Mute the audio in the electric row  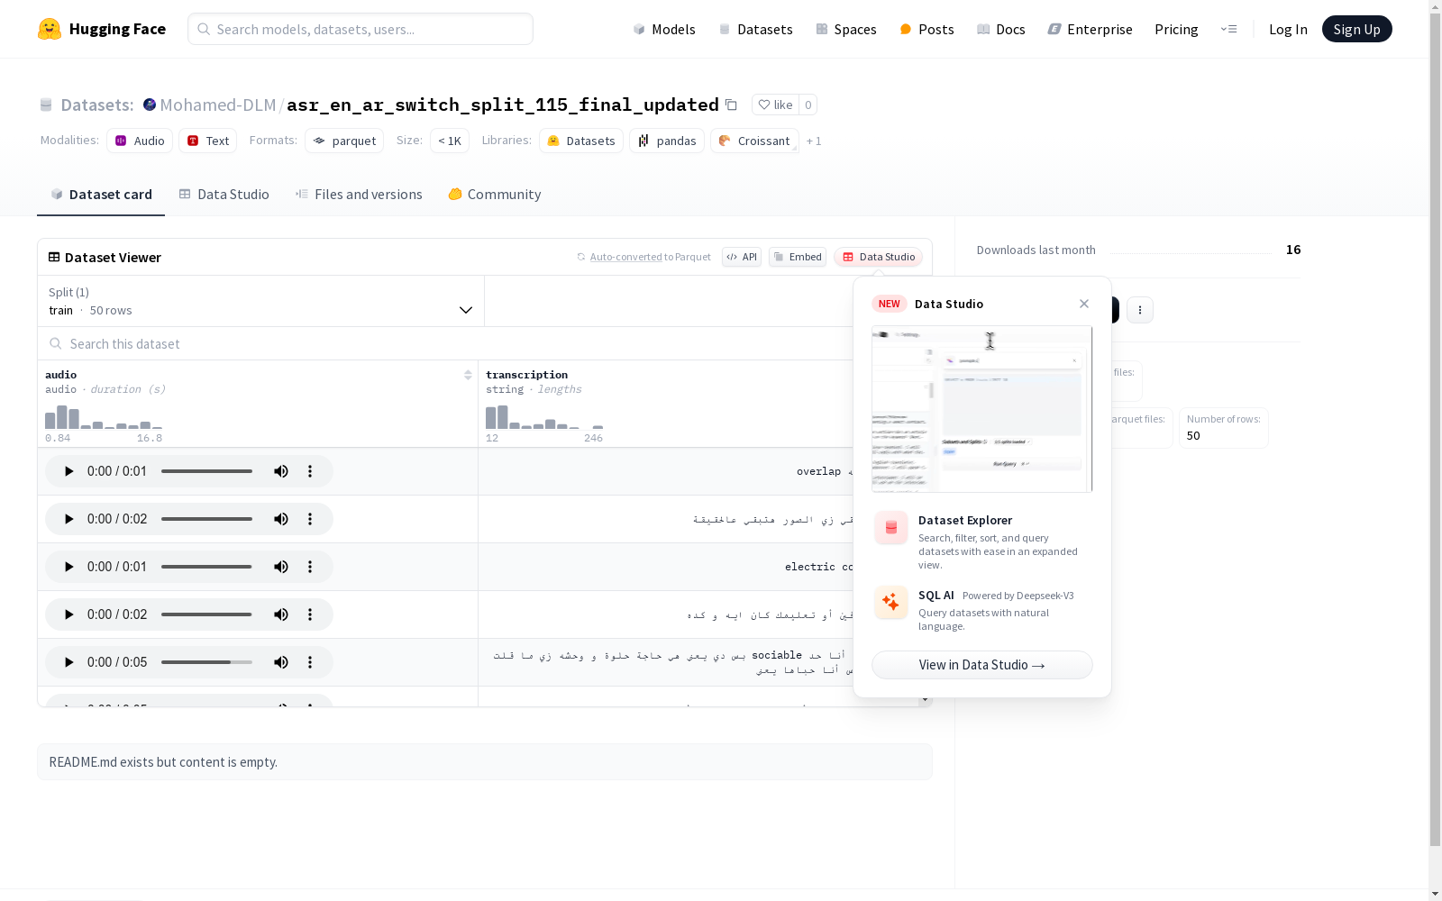pyautogui.click(x=281, y=567)
